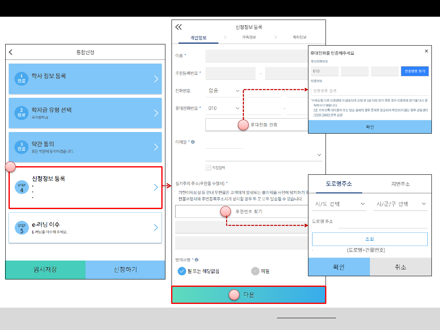Click the back arrow in 통합신청 header
The image size is (440, 330).
click(11, 52)
